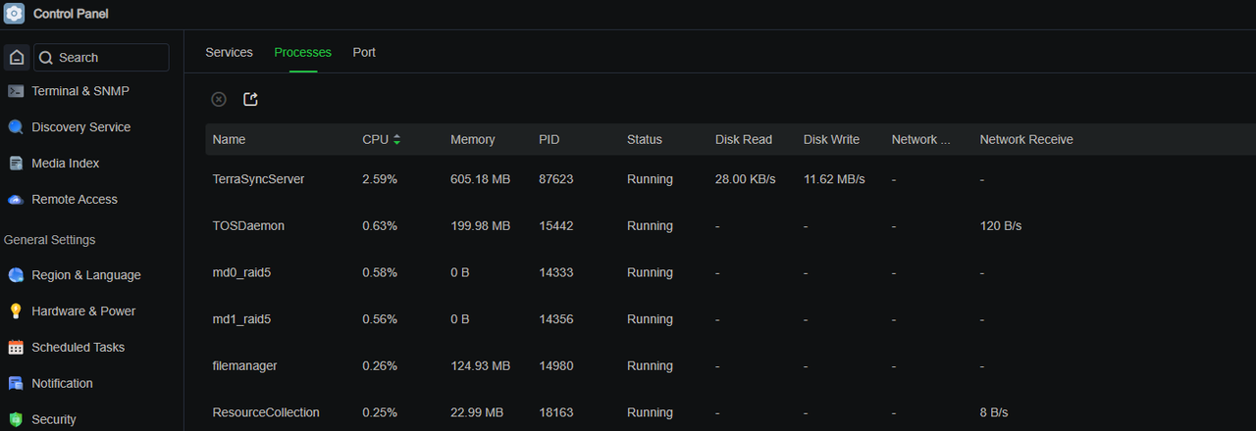
Task: Sort by Disk Write column header
Action: pyautogui.click(x=831, y=140)
